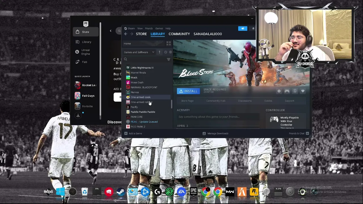Switch Steam library to grid view icon

[x=168, y=44]
